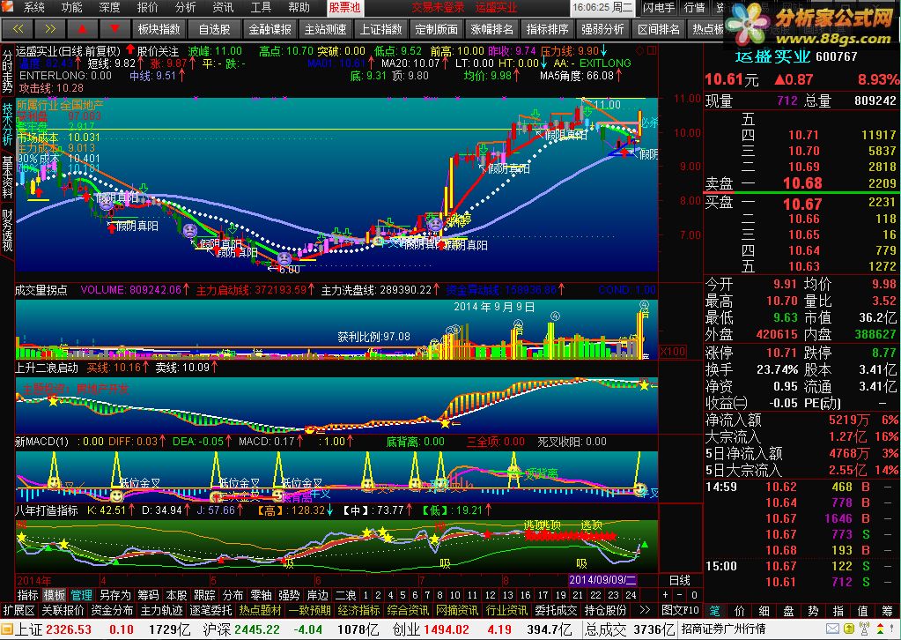901x640 pixels.
Task: Open the 股票池 button
Action: pyautogui.click(x=344, y=7)
